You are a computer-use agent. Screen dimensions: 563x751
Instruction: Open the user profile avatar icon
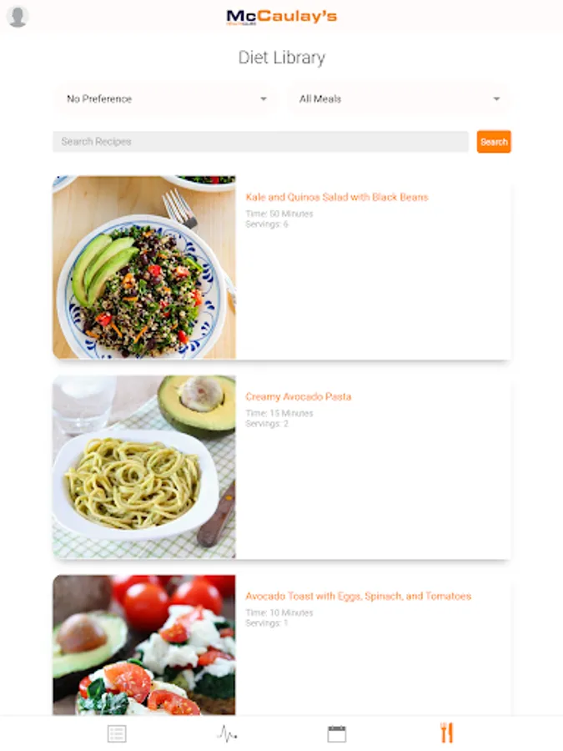coord(18,17)
